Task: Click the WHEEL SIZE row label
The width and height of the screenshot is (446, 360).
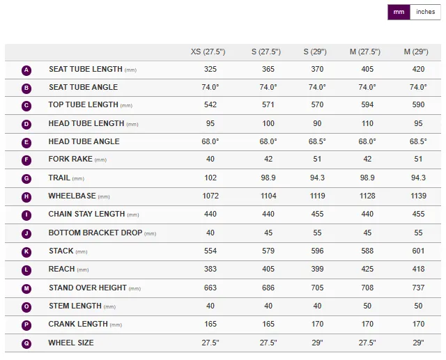Action: click(71, 343)
